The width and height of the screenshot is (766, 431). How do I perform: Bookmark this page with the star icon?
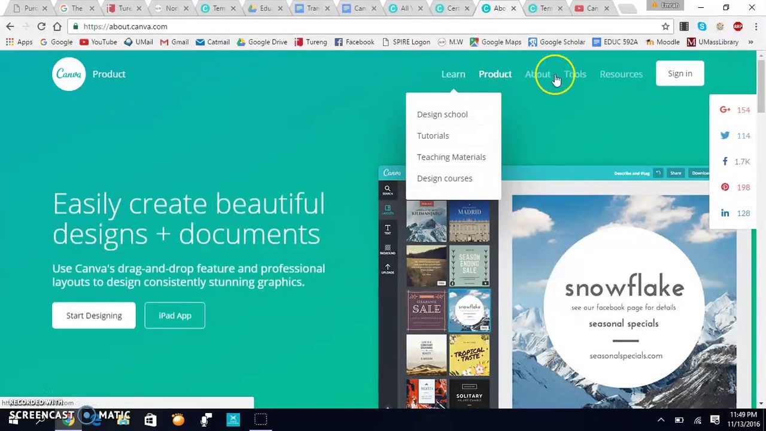665,26
